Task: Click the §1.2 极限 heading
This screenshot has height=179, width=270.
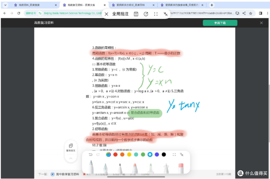Action: pos(99,145)
